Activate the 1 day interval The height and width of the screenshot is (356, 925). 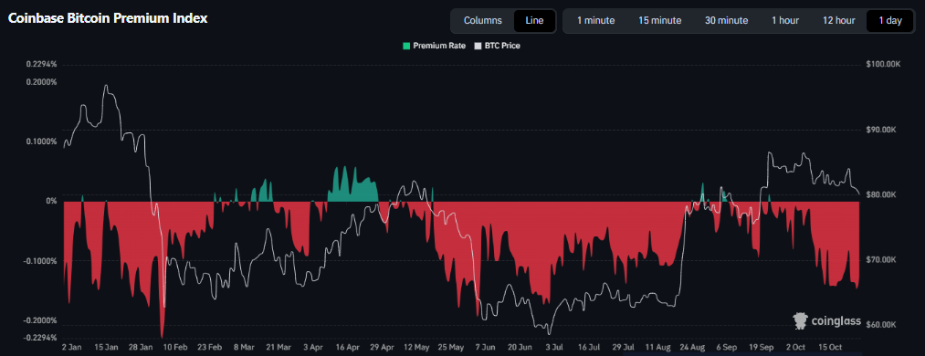click(x=890, y=21)
